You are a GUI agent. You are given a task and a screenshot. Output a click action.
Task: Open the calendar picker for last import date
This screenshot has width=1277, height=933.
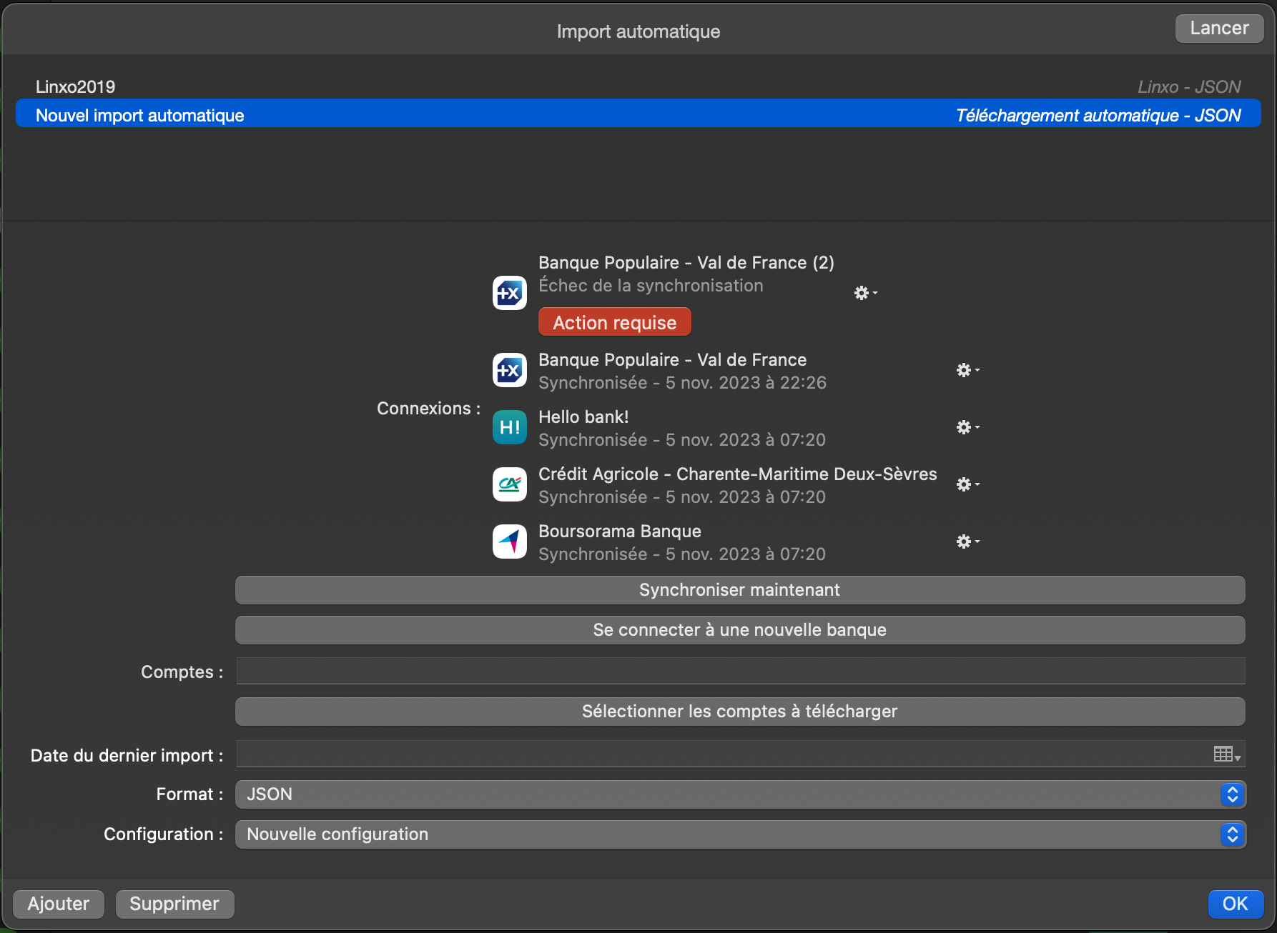coord(1227,754)
